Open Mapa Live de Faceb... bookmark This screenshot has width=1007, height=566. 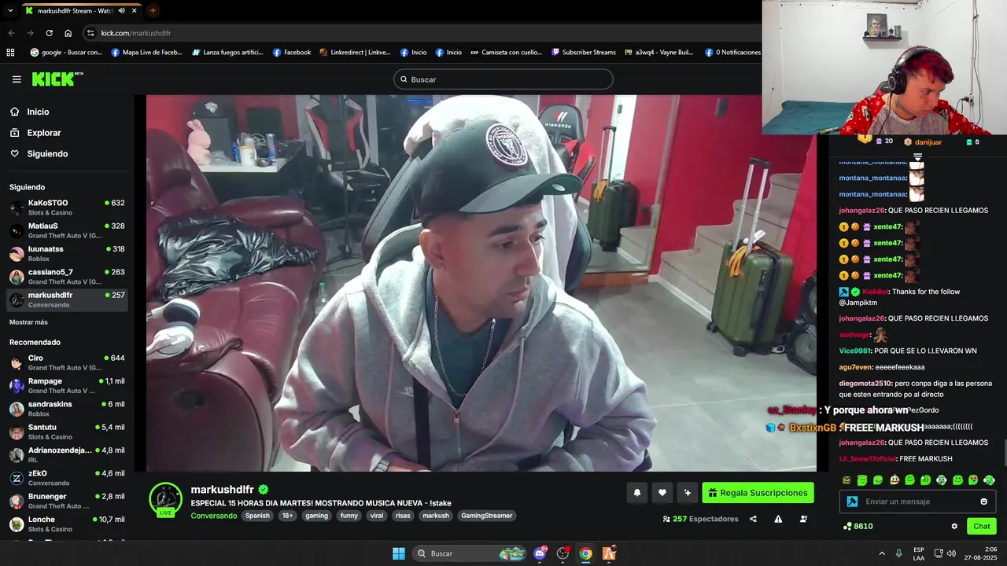click(x=147, y=53)
